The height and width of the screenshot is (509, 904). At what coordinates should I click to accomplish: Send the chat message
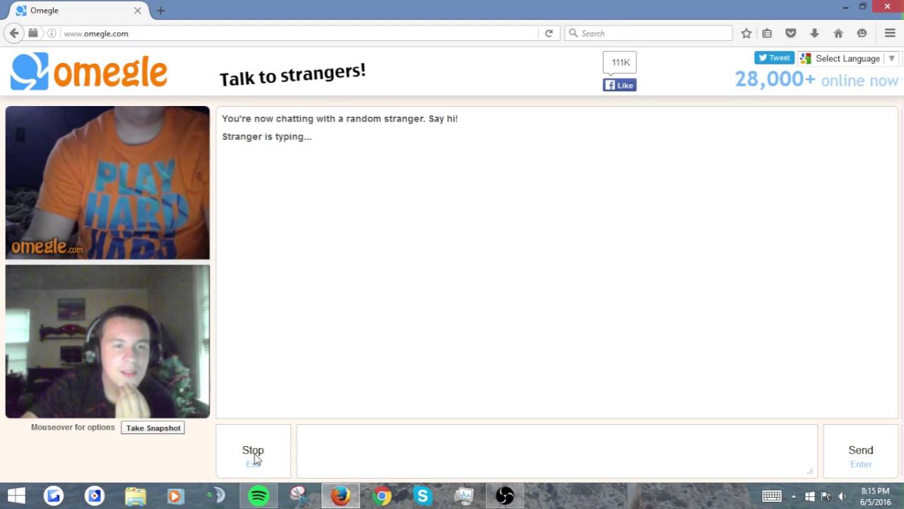tap(860, 451)
